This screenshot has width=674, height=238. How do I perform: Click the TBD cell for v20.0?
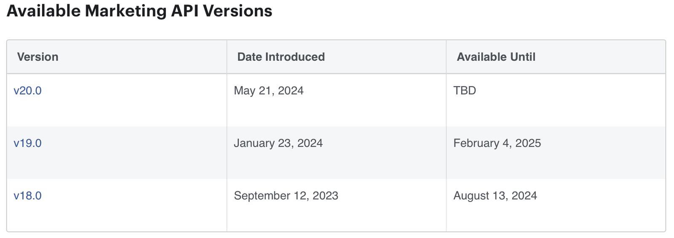(465, 91)
